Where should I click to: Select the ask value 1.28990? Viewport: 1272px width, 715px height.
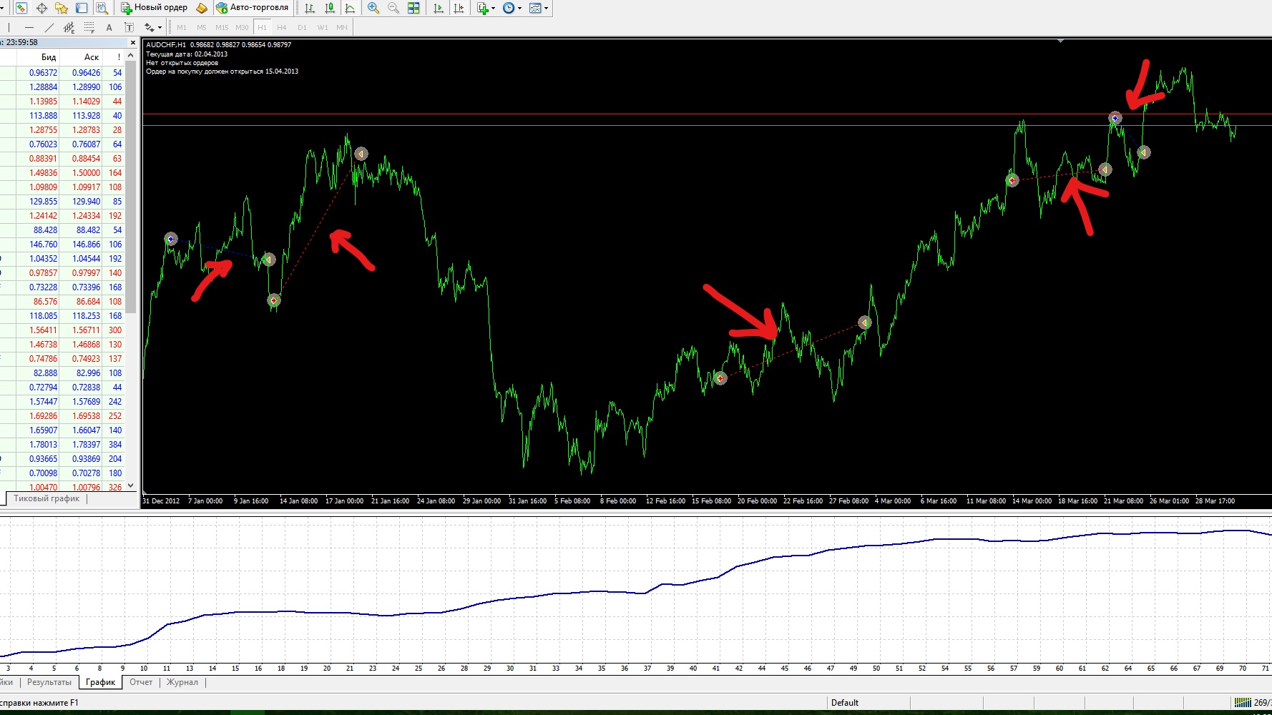pyautogui.click(x=86, y=87)
